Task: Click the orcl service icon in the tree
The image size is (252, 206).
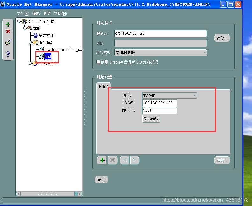Action: [x=41, y=56]
